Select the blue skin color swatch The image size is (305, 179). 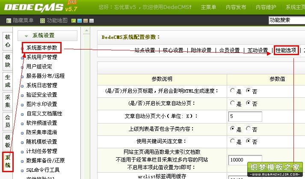tap(80, 21)
